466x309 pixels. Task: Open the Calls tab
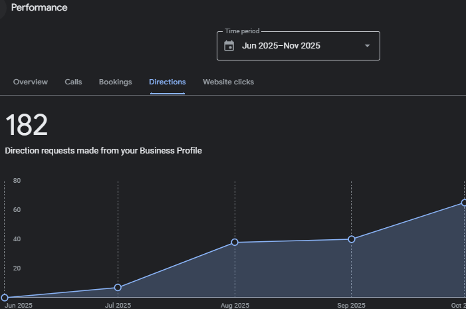click(x=73, y=82)
